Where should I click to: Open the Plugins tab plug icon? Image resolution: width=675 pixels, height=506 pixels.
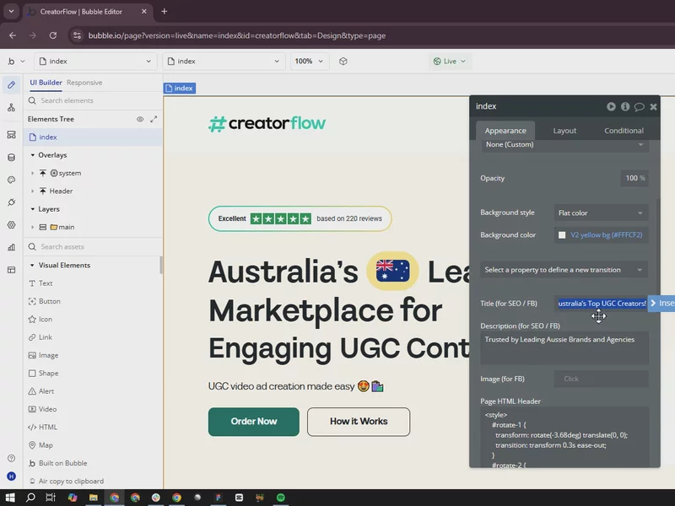pyautogui.click(x=12, y=202)
